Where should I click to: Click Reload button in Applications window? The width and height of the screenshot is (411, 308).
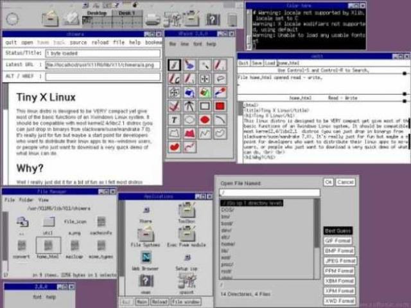click(159, 302)
